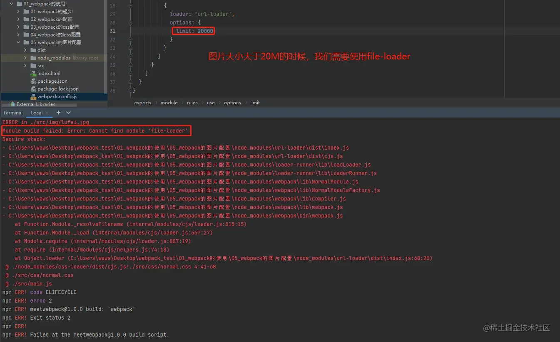Click the External Libraries icon
The image size is (560, 342).
[12, 104]
